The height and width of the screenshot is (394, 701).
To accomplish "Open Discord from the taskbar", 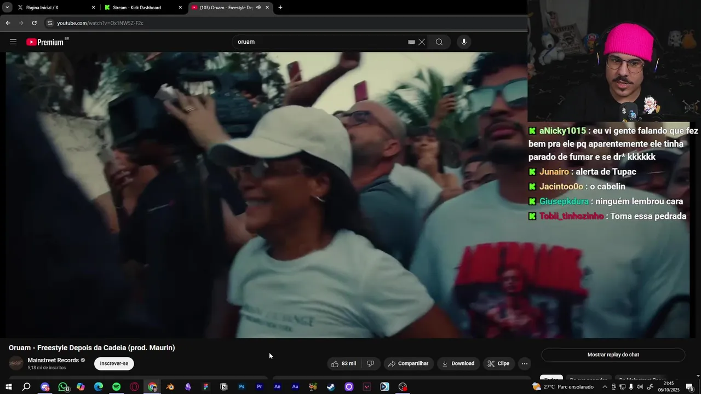I will [45, 387].
